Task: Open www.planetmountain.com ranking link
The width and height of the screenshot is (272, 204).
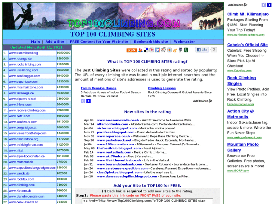Action: click(x=27, y=197)
